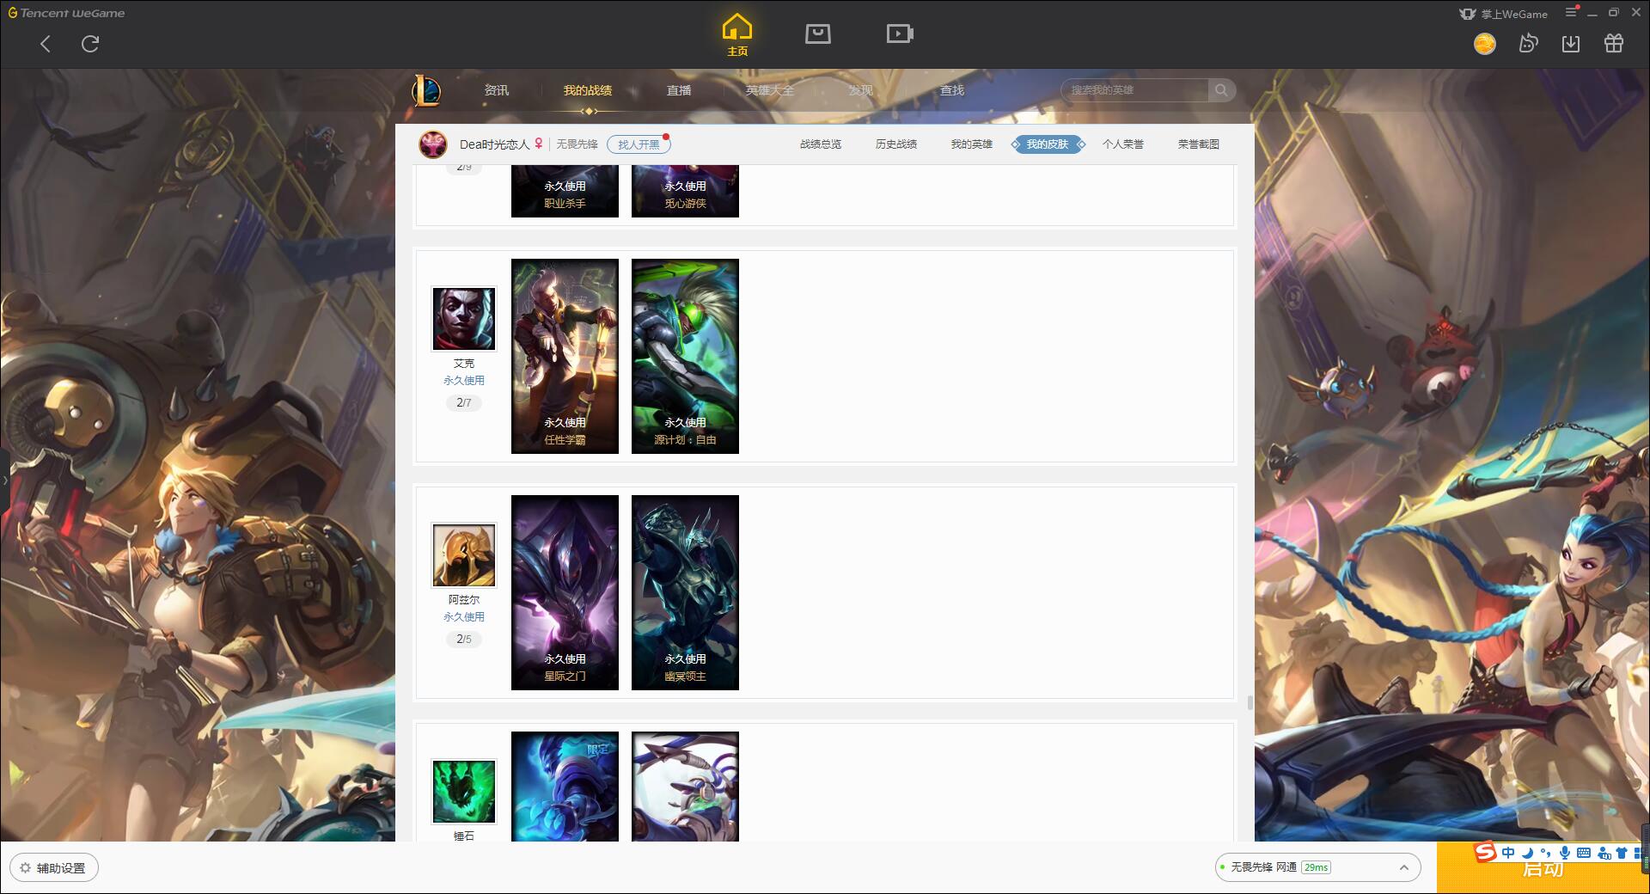Open the gift box rewards icon
This screenshot has height=894, width=1650.
tap(1614, 43)
